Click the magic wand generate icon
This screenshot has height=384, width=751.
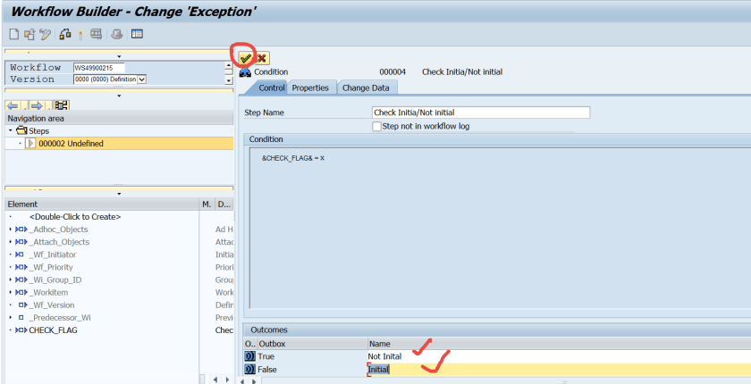[80, 34]
